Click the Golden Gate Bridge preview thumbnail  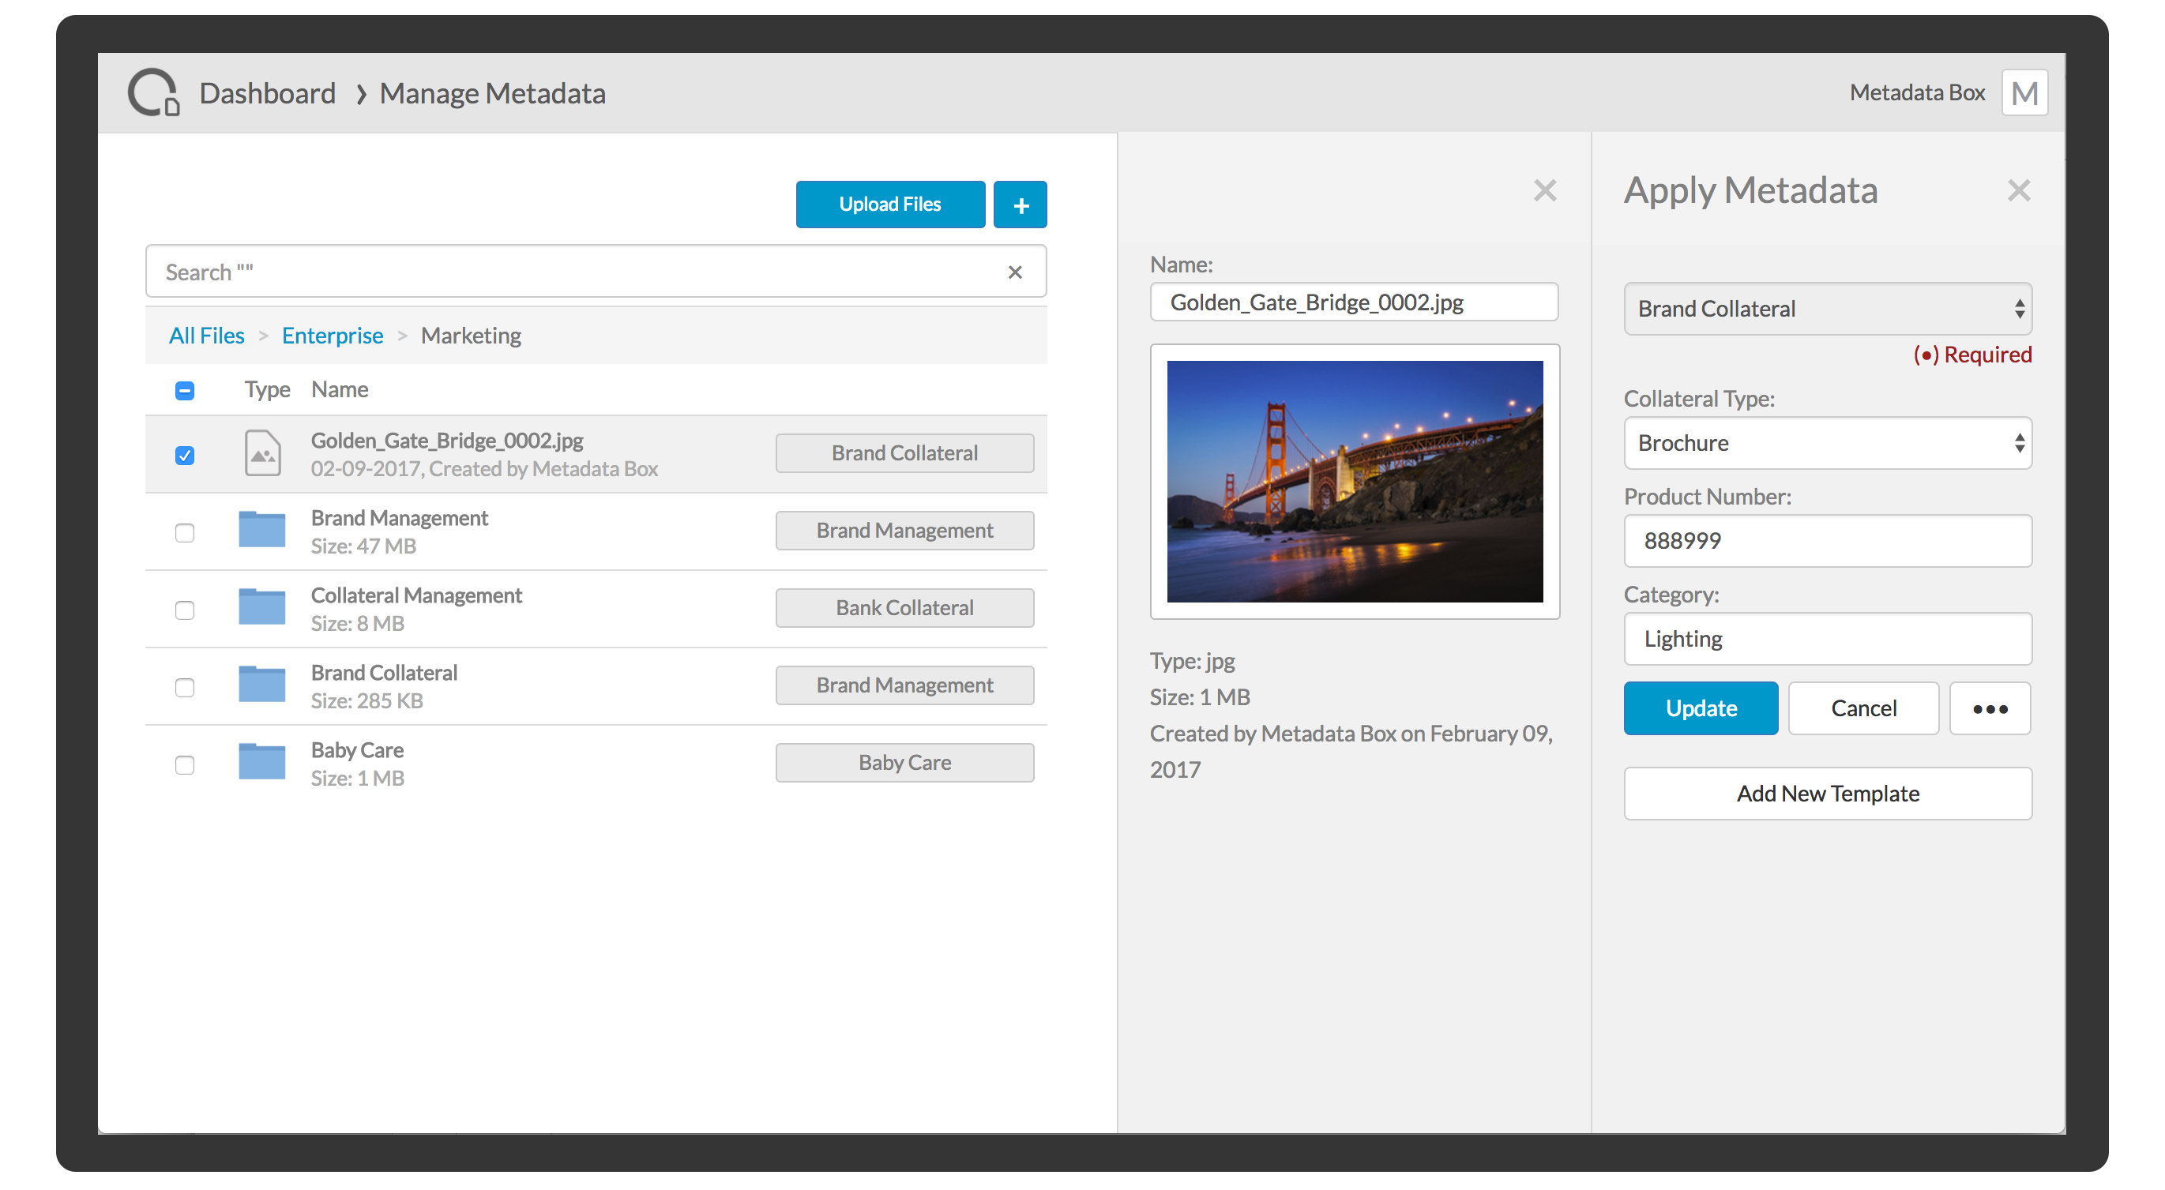point(1354,482)
